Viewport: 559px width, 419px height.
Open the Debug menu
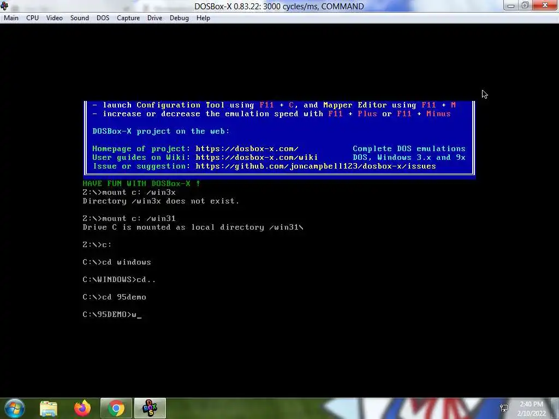coord(179,18)
